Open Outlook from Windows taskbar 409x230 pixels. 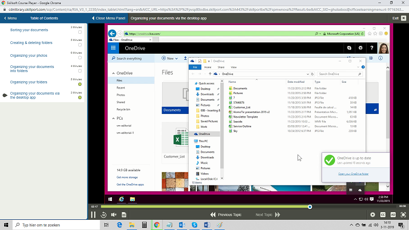tap(182, 225)
